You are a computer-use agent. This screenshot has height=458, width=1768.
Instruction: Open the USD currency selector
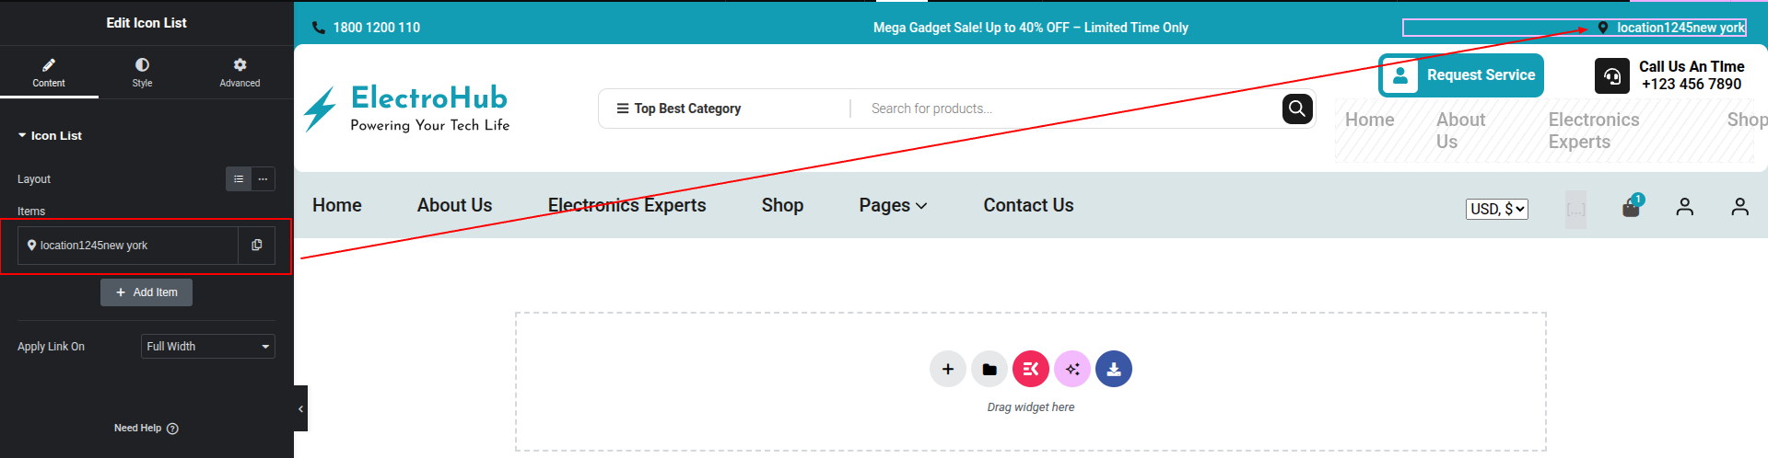(1496, 209)
